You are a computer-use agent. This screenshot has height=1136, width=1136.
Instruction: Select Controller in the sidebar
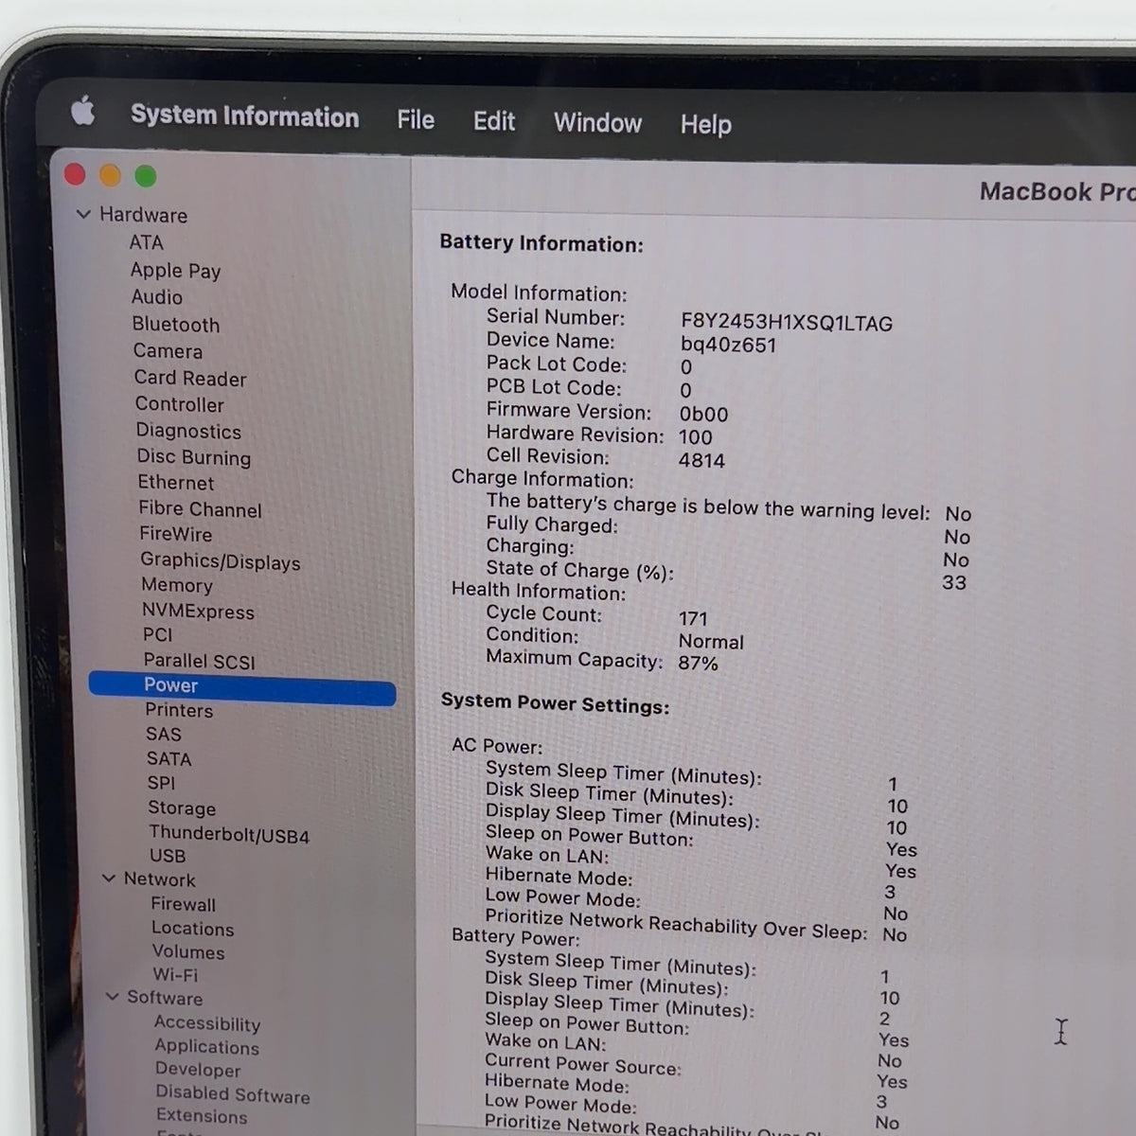(x=179, y=404)
